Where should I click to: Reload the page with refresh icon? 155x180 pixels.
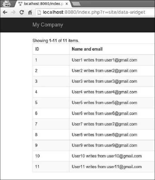tap(22, 12)
